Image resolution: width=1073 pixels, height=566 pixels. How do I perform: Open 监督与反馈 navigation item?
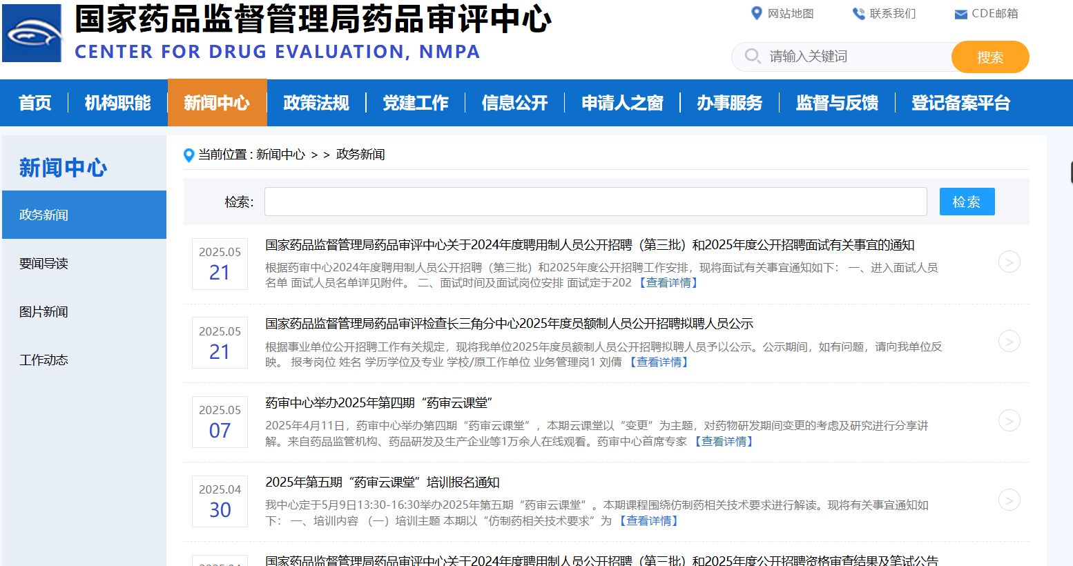coord(838,103)
